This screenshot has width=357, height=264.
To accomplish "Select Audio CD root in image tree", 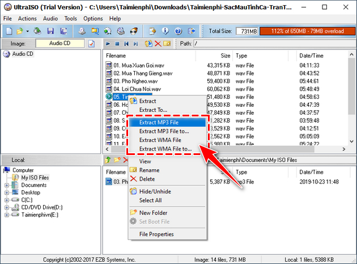I will [x=23, y=54].
